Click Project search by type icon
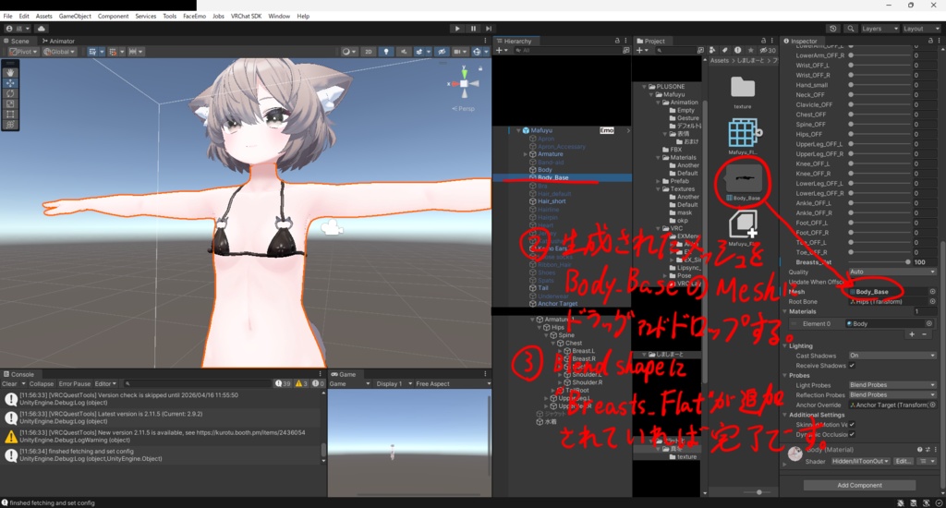This screenshot has width=946, height=508. click(712, 51)
